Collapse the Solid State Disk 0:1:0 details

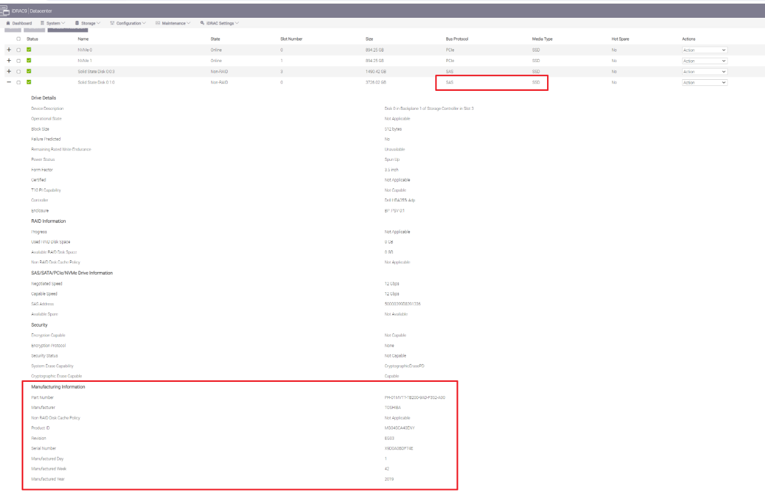(x=9, y=82)
